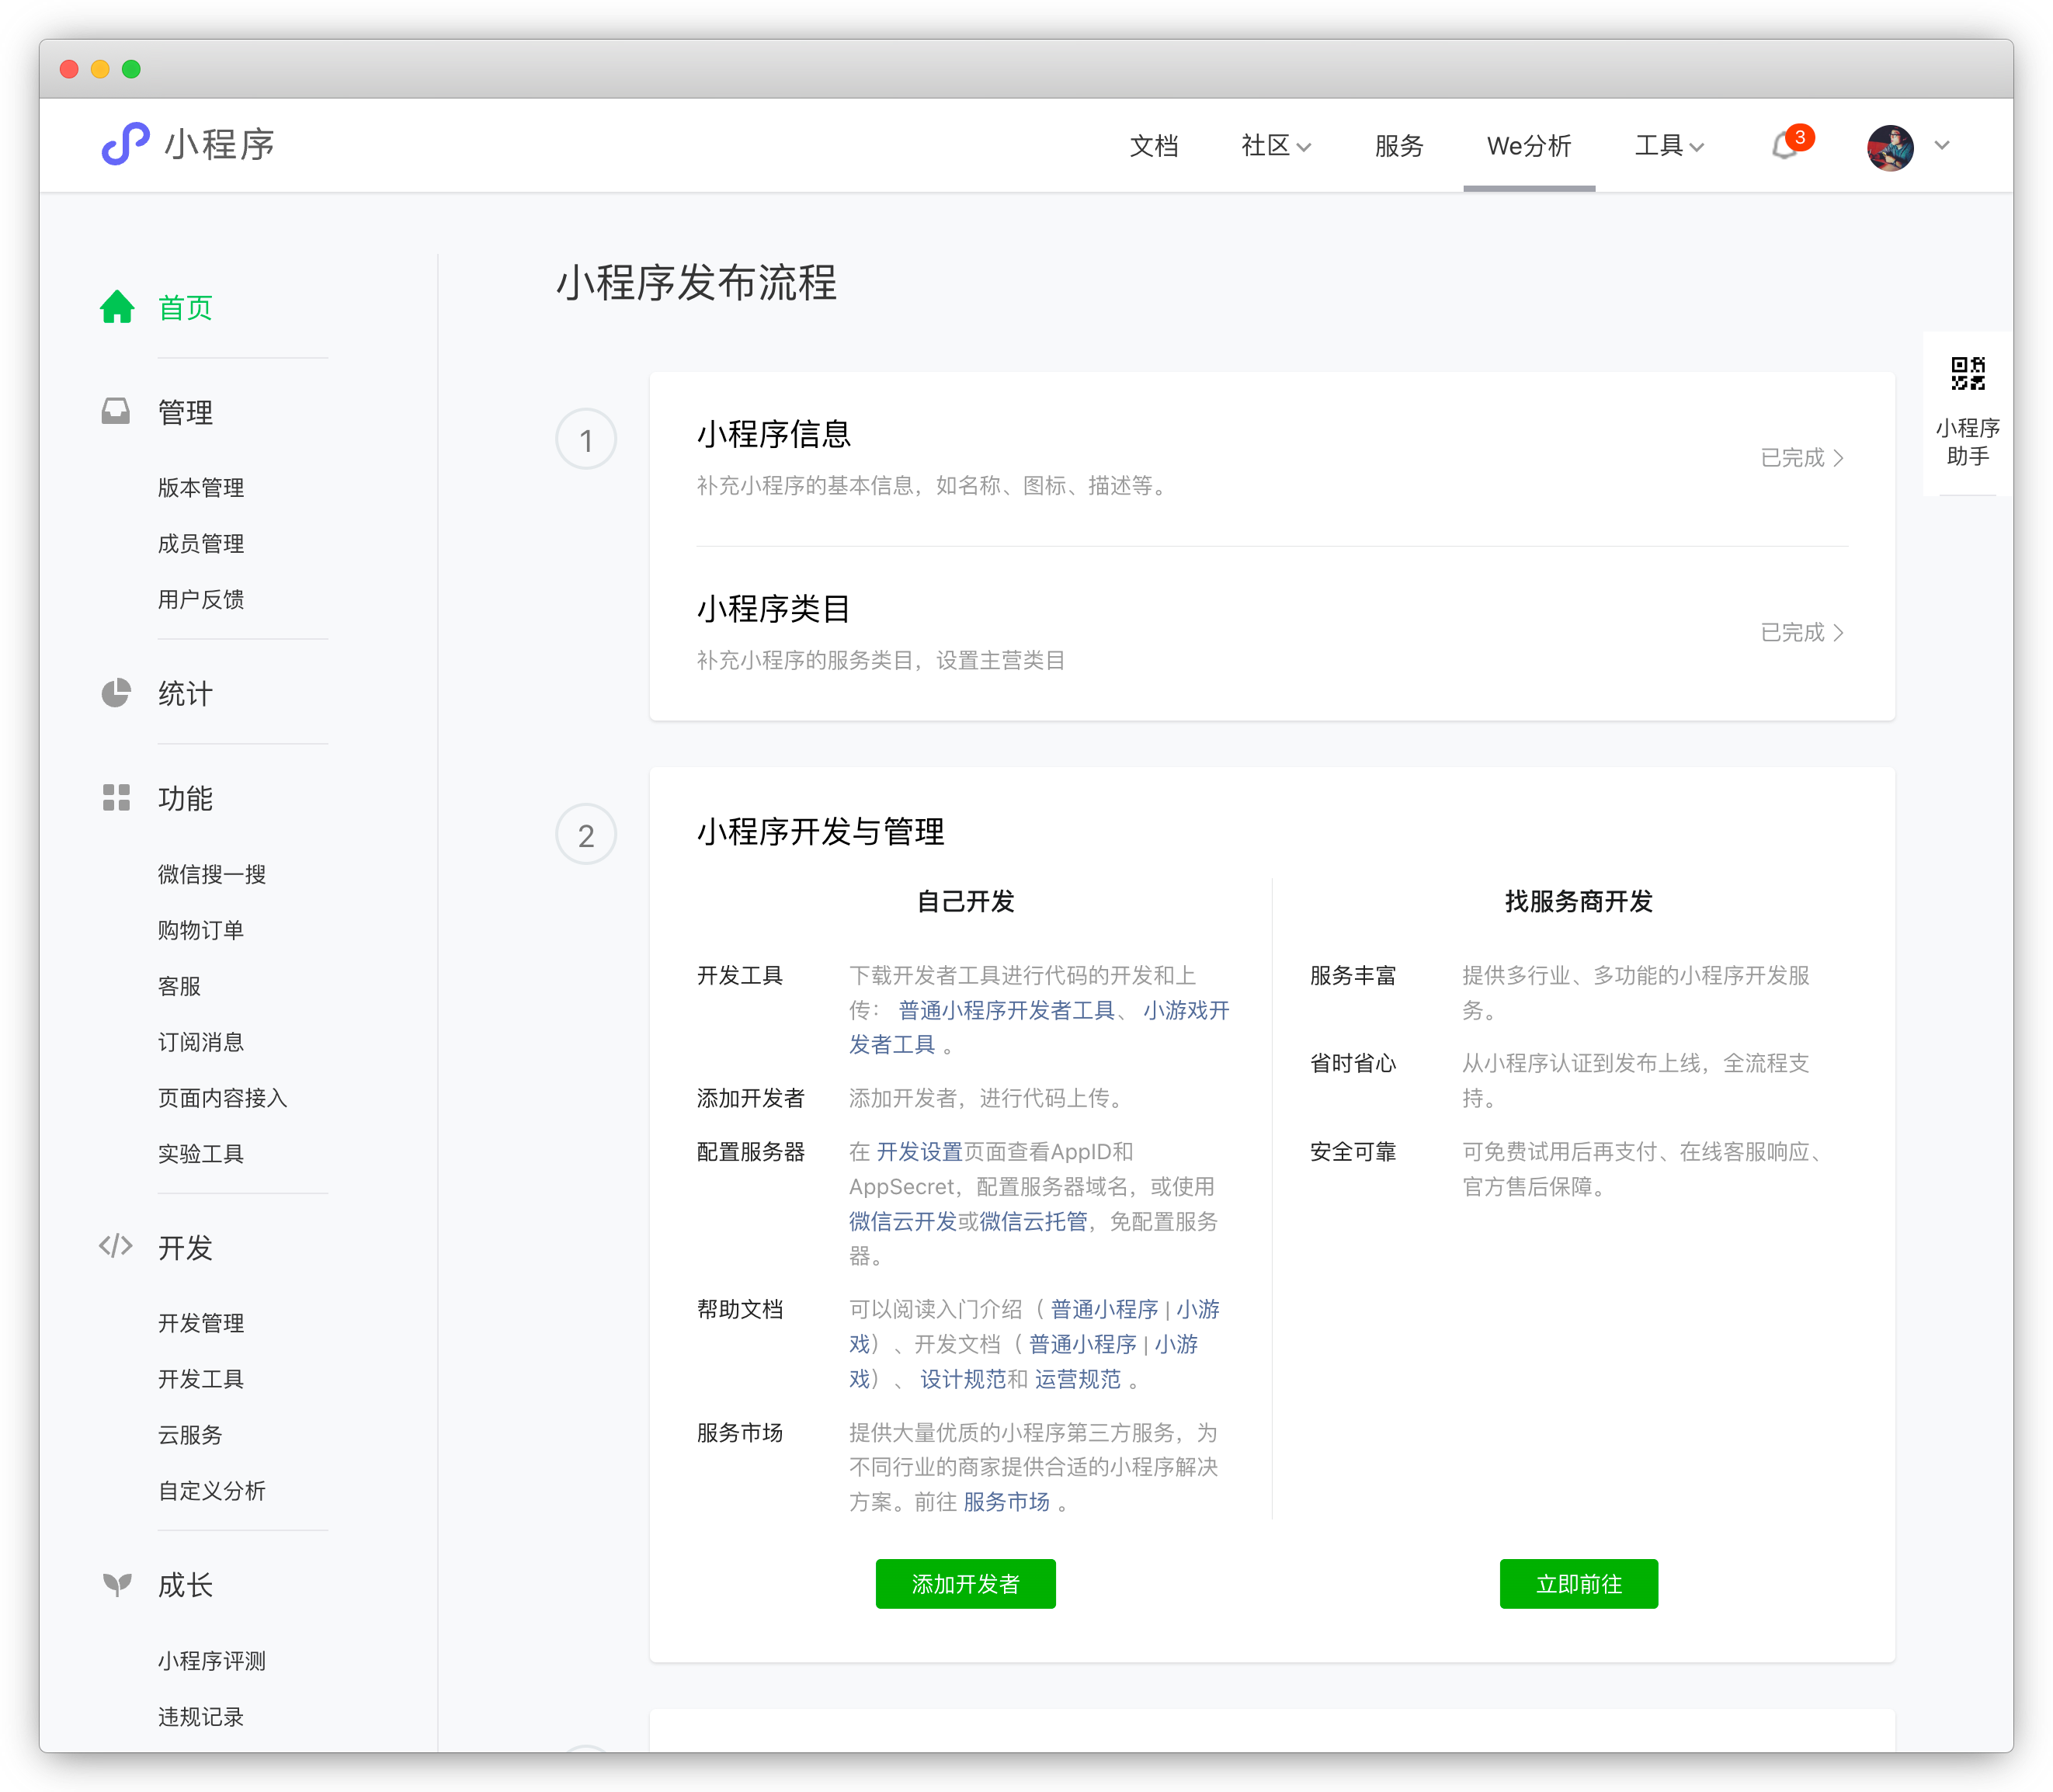This screenshot has height=1792, width=2053.
Task: Open 普通小程序 link in 入门介绍
Action: [1104, 1310]
